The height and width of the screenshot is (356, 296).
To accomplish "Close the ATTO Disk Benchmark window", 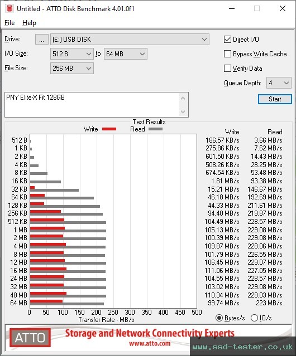I will 283,8.
